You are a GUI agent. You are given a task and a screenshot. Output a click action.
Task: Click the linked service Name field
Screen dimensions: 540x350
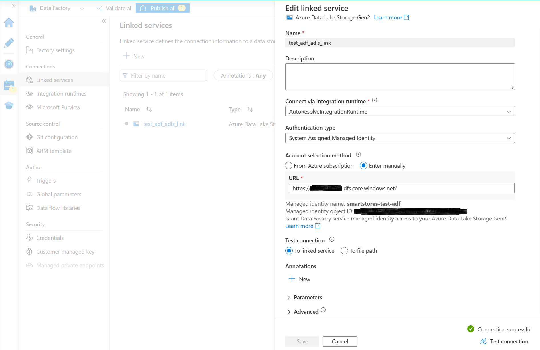pos(400,43)
